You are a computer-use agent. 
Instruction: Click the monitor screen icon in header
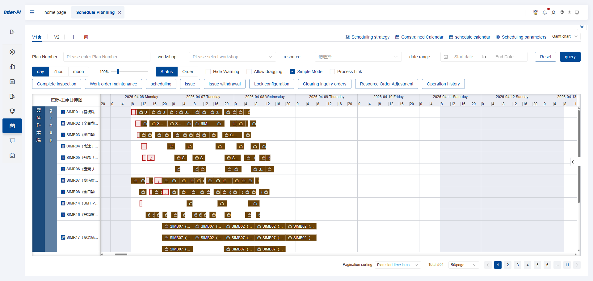577,13
